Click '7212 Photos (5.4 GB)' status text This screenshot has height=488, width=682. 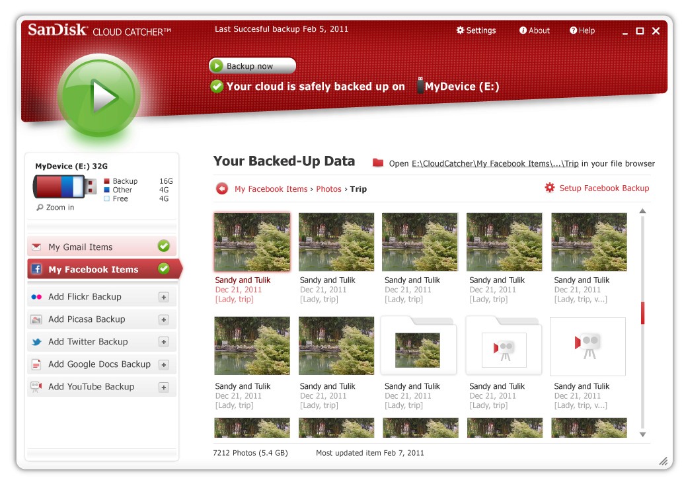(x=250, y=453)
